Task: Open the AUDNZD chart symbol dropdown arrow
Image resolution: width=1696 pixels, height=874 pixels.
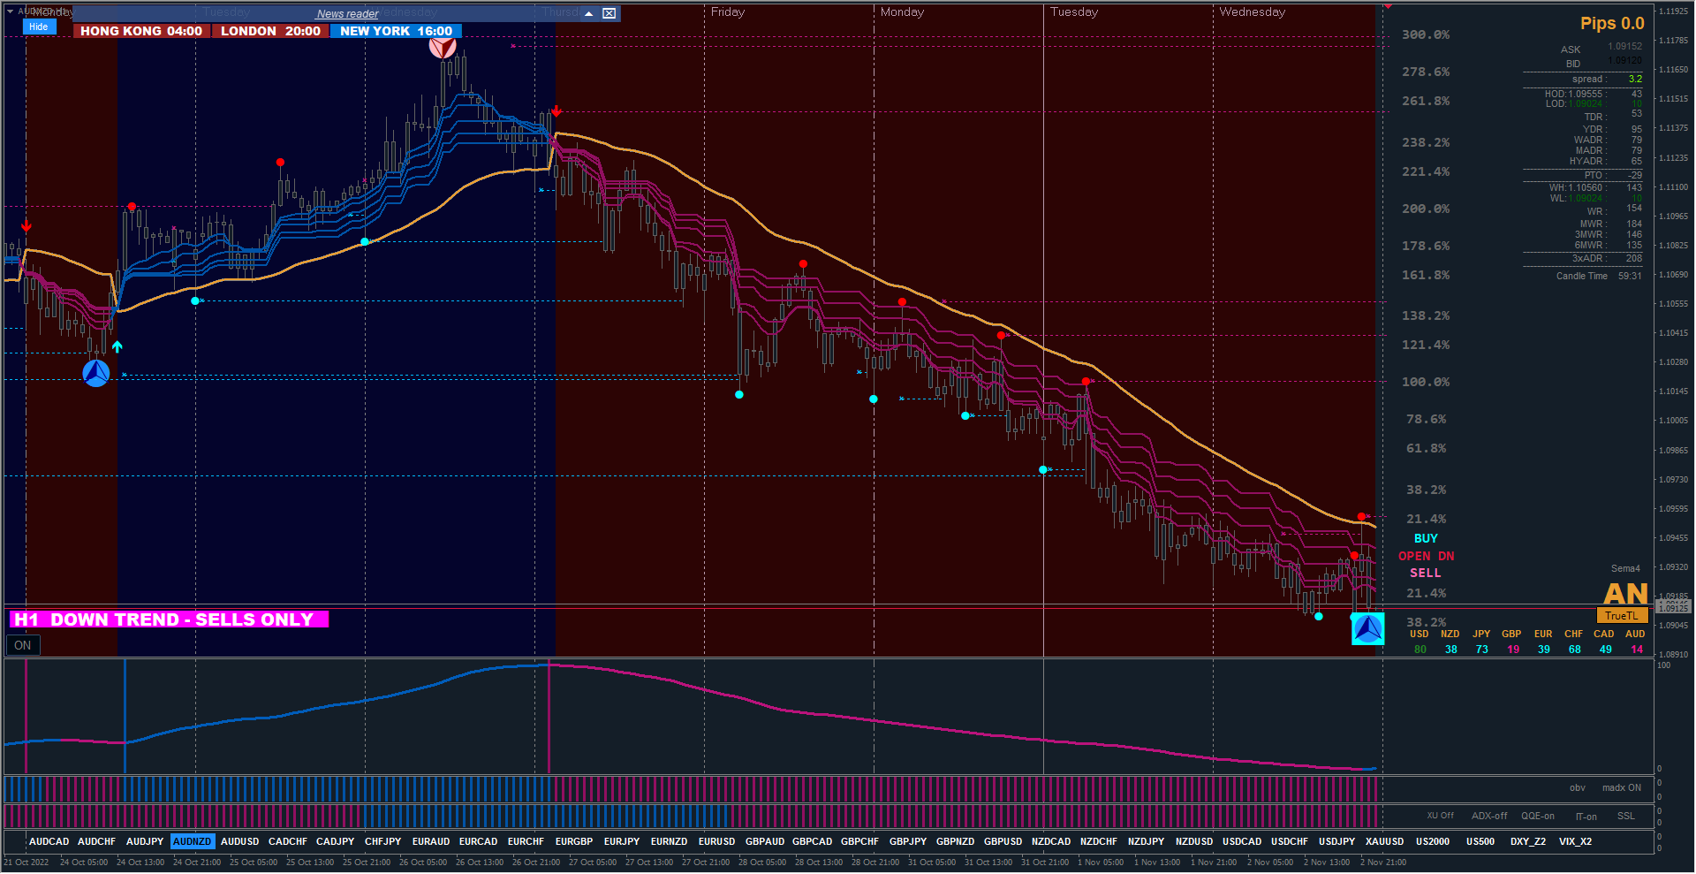Action: (x=11, y=11)
